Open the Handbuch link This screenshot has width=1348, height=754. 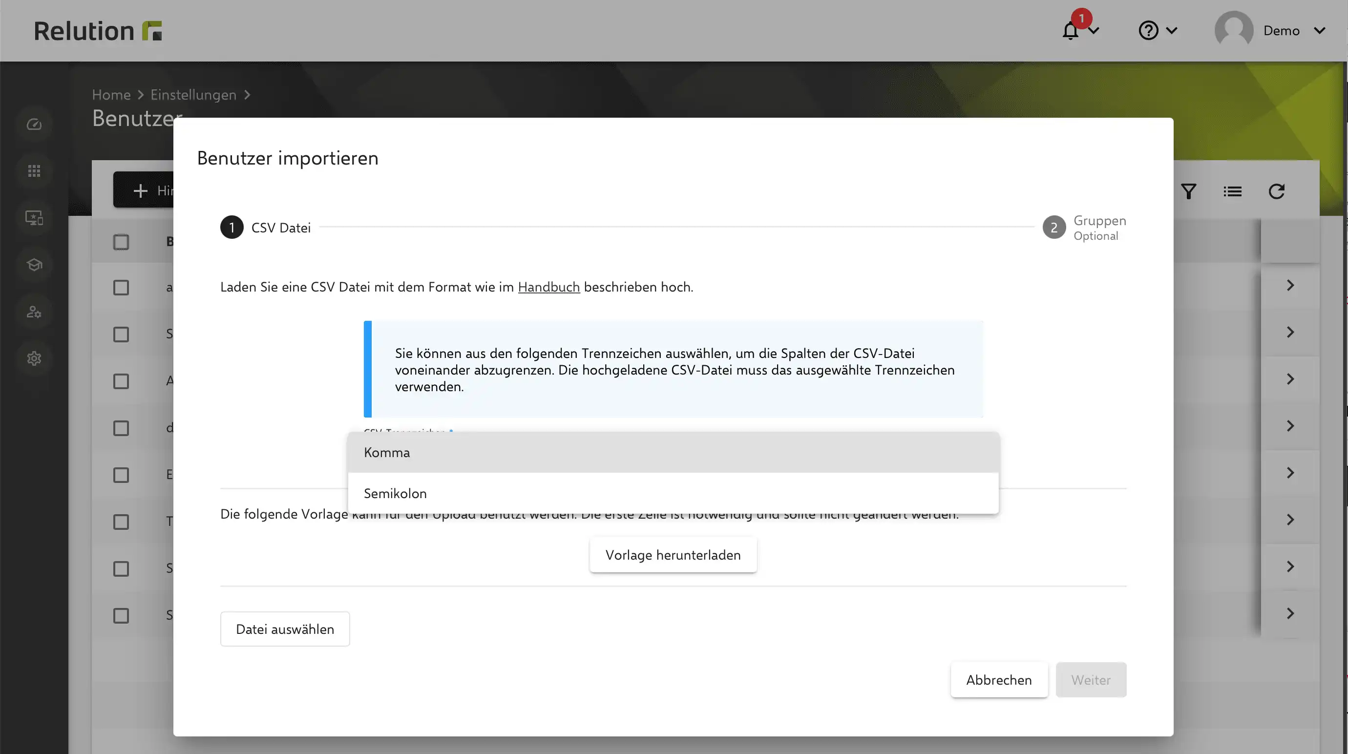pos(548,287)
